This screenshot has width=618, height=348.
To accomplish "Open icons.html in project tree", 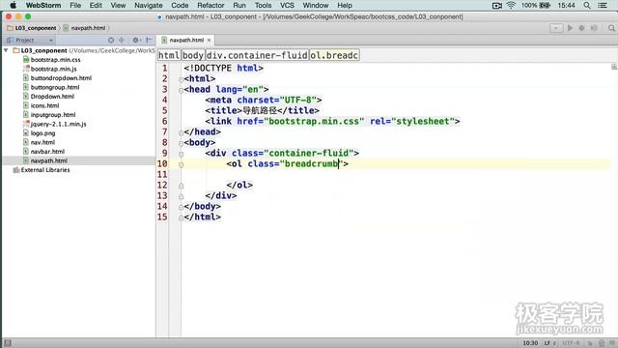I will click(x=45, y=105).
